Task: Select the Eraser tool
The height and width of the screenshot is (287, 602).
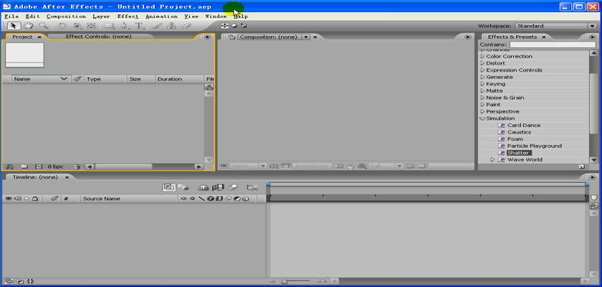Action: coord(186,26)
